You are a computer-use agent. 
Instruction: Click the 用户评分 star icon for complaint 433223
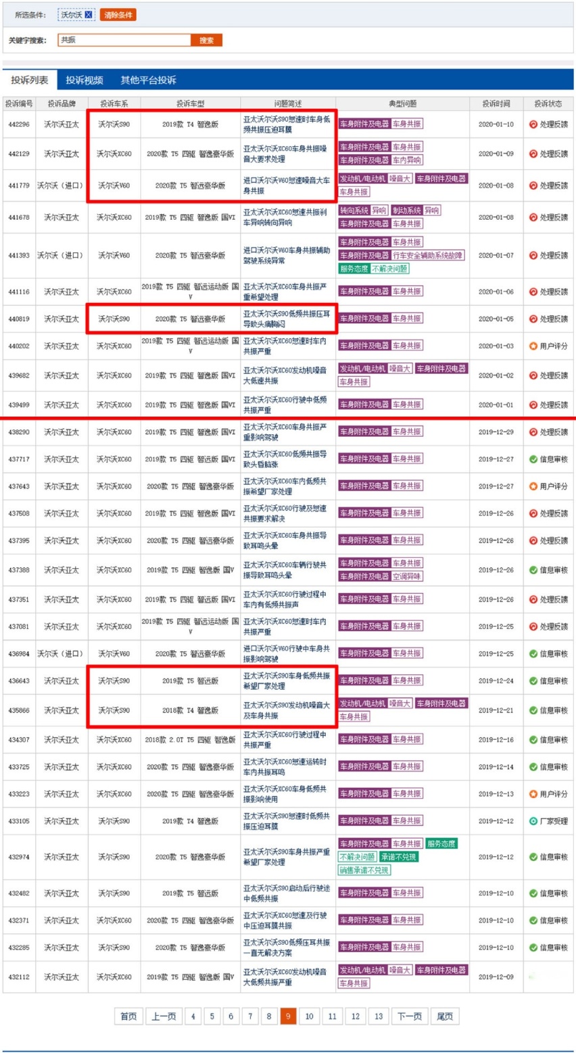(x=533, y=793)
